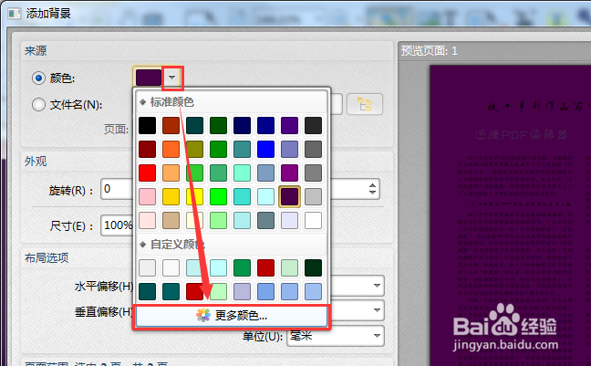Pick the selected dark purple standard swatch
Screen dimensions: 591x366
[289, 196]
